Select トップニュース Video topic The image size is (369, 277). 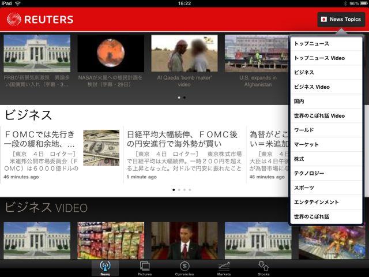point(326,58)
